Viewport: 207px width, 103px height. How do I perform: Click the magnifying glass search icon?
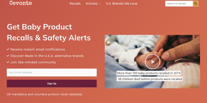pyautogui.click(x=196, y=4)
